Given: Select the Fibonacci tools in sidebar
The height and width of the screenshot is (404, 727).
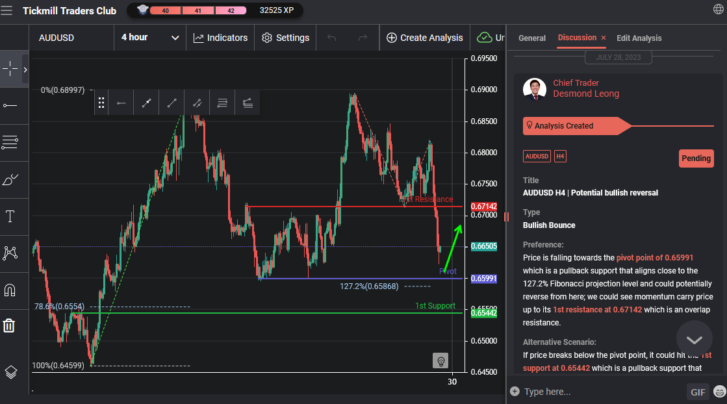Looking at the screenshot, I should [10, 142].
